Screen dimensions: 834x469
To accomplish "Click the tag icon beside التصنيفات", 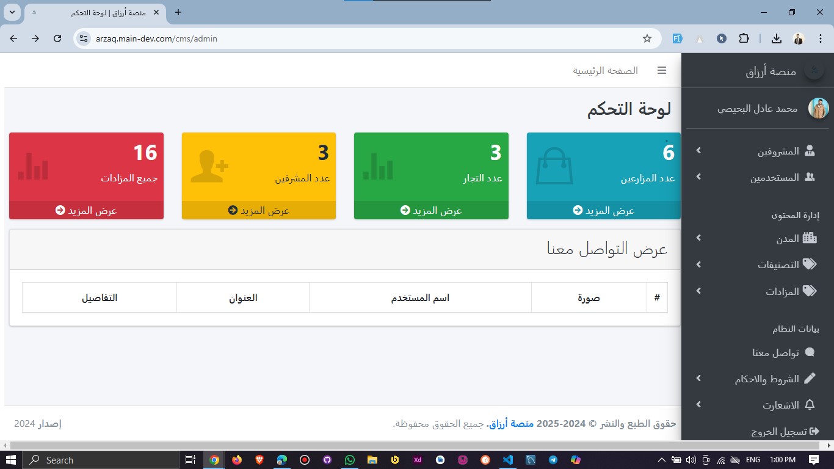I will coord(810,264).
